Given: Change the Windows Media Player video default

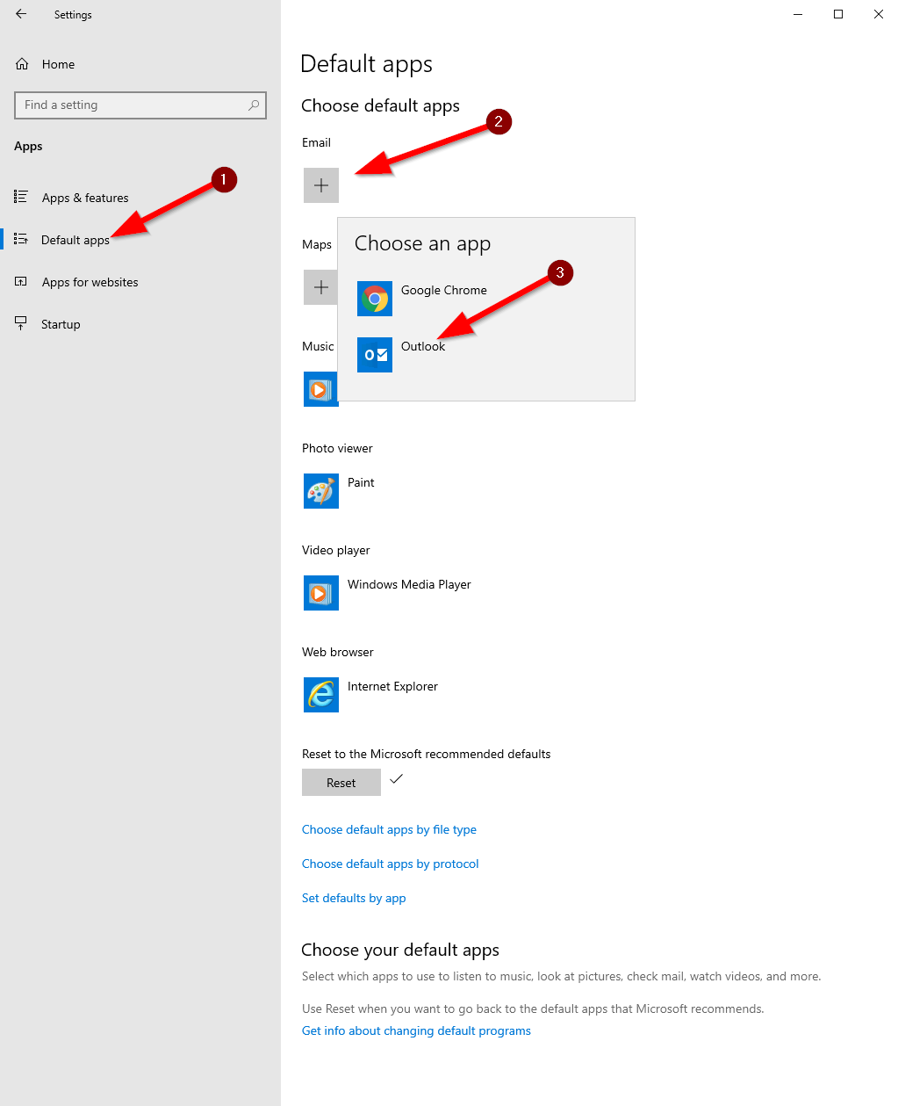Looking at the screenshot, I should pos(409,585).
